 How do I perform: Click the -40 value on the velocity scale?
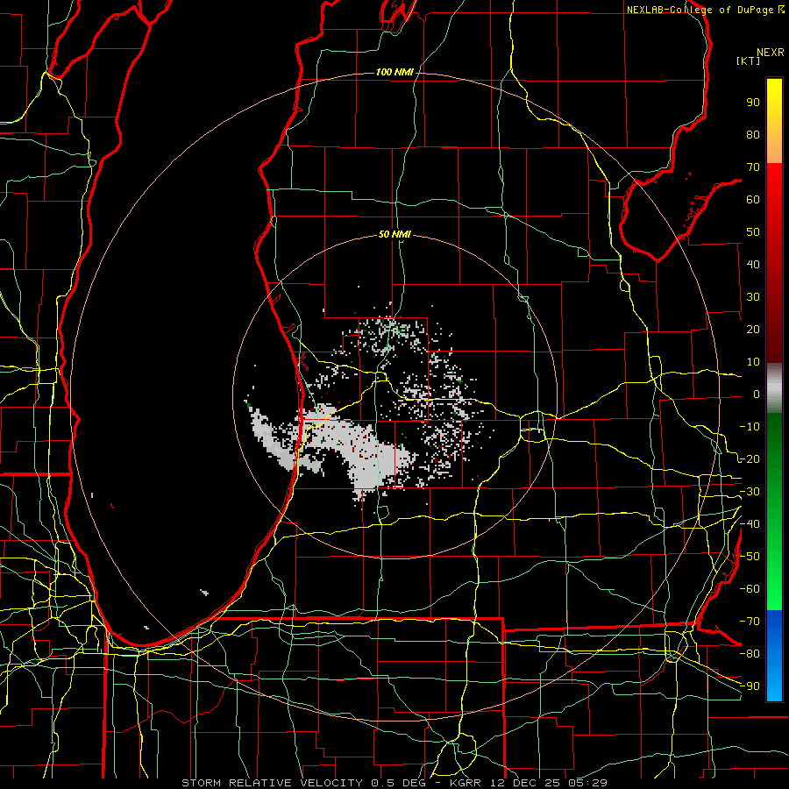(750, 524)
